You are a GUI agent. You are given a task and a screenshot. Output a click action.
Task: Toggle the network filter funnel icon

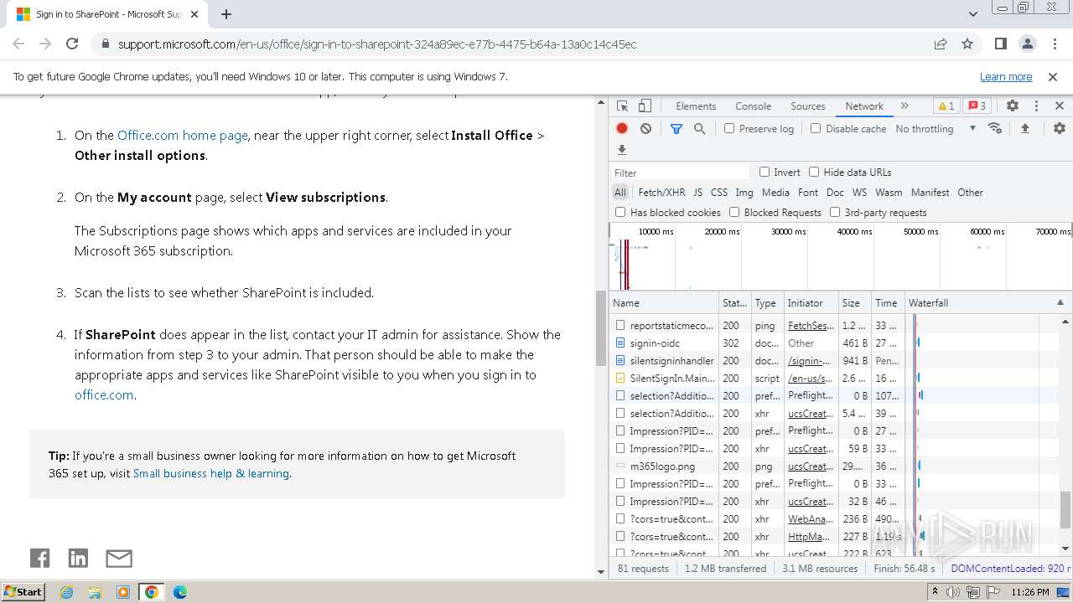click(676, 128)
